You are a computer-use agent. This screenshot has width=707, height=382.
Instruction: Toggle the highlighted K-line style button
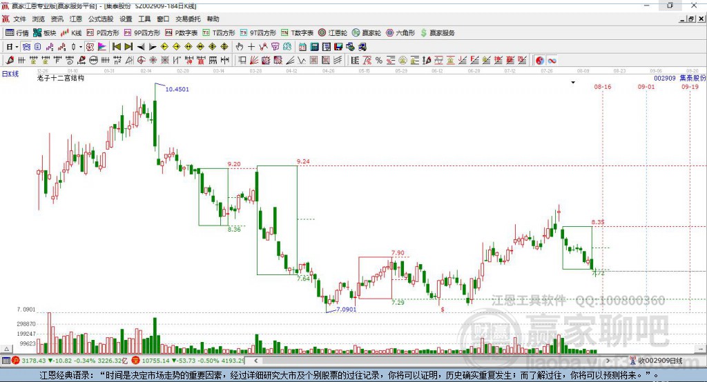[27, 47]
